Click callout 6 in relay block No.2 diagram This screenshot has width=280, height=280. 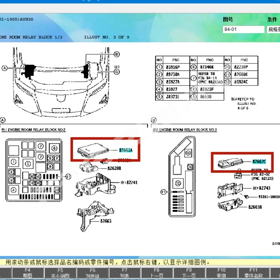point(55,148)
